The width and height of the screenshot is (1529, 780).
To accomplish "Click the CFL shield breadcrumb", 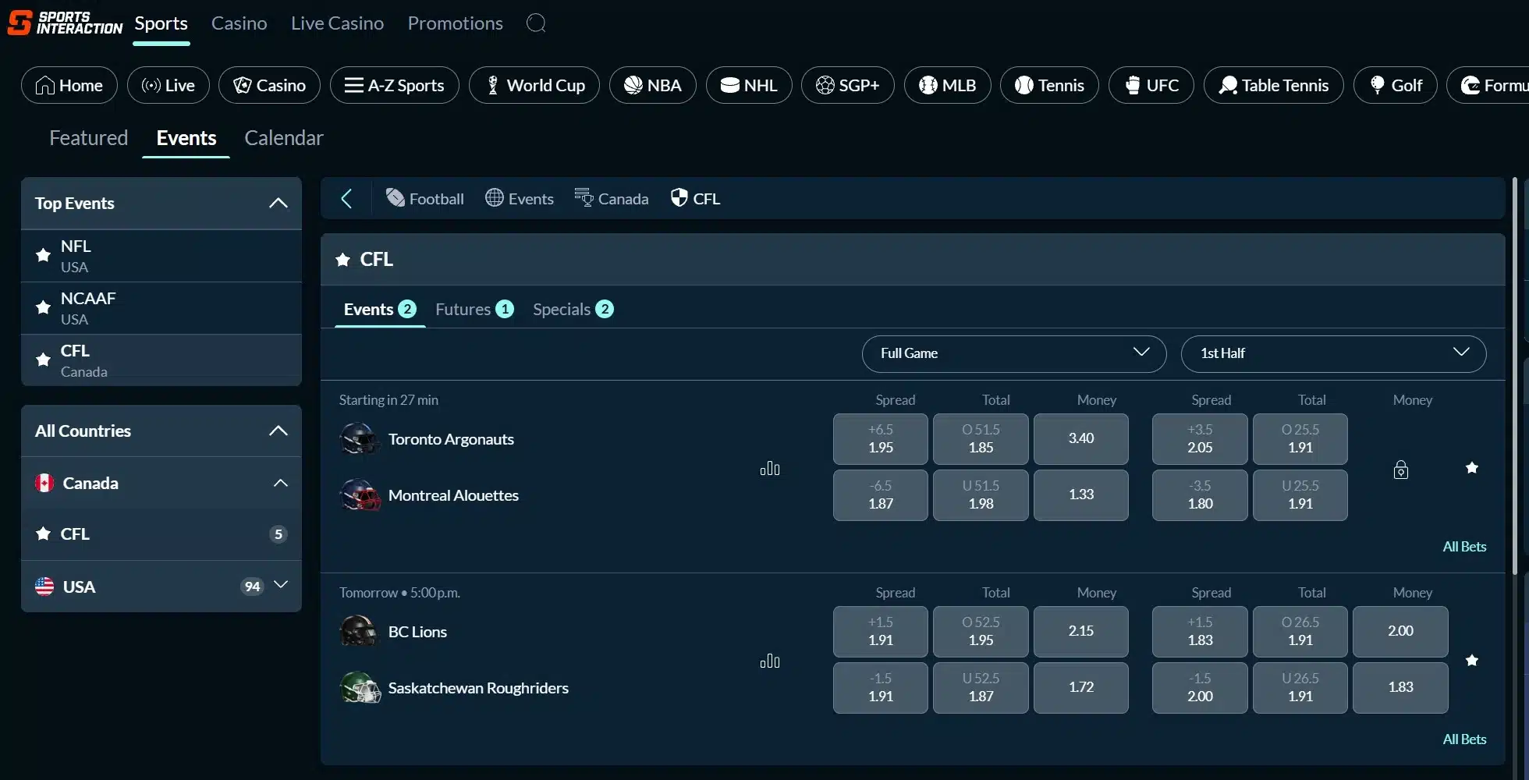I will 695,199.
